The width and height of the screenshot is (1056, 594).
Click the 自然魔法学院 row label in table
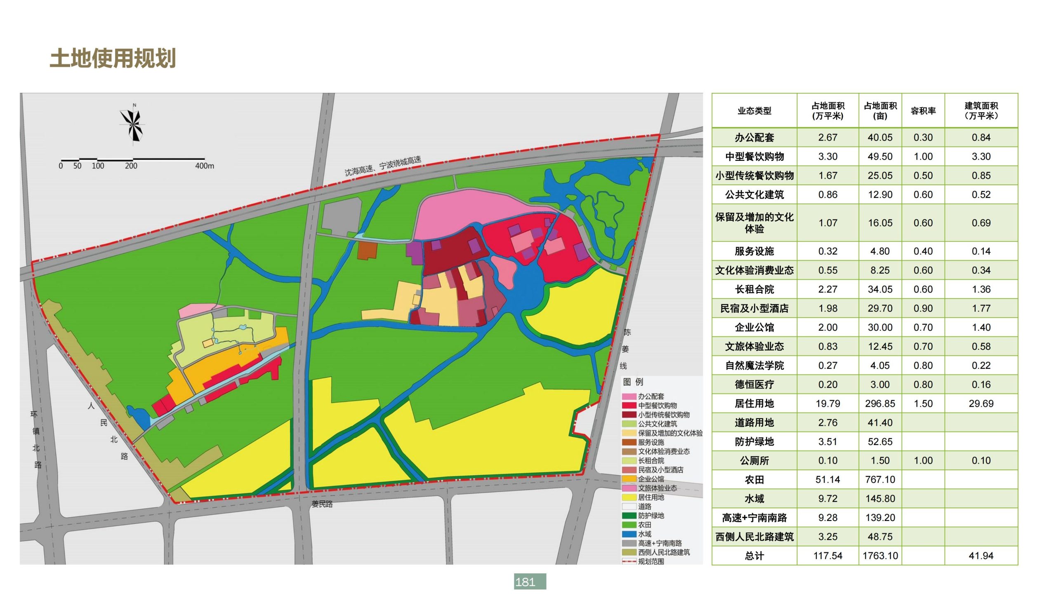click(x=754, y=365)
